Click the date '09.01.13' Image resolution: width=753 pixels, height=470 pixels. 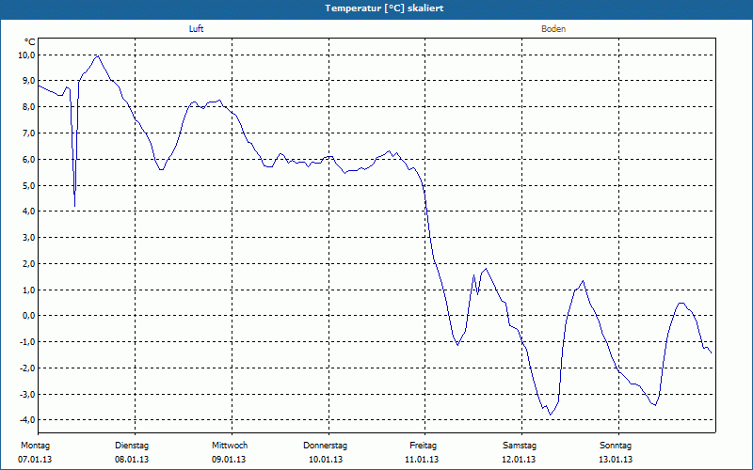[229, 460]
